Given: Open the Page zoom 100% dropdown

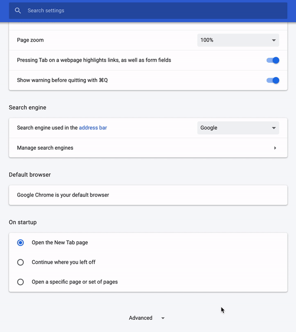Looking at the screenshot, I should tap(238, 40).
